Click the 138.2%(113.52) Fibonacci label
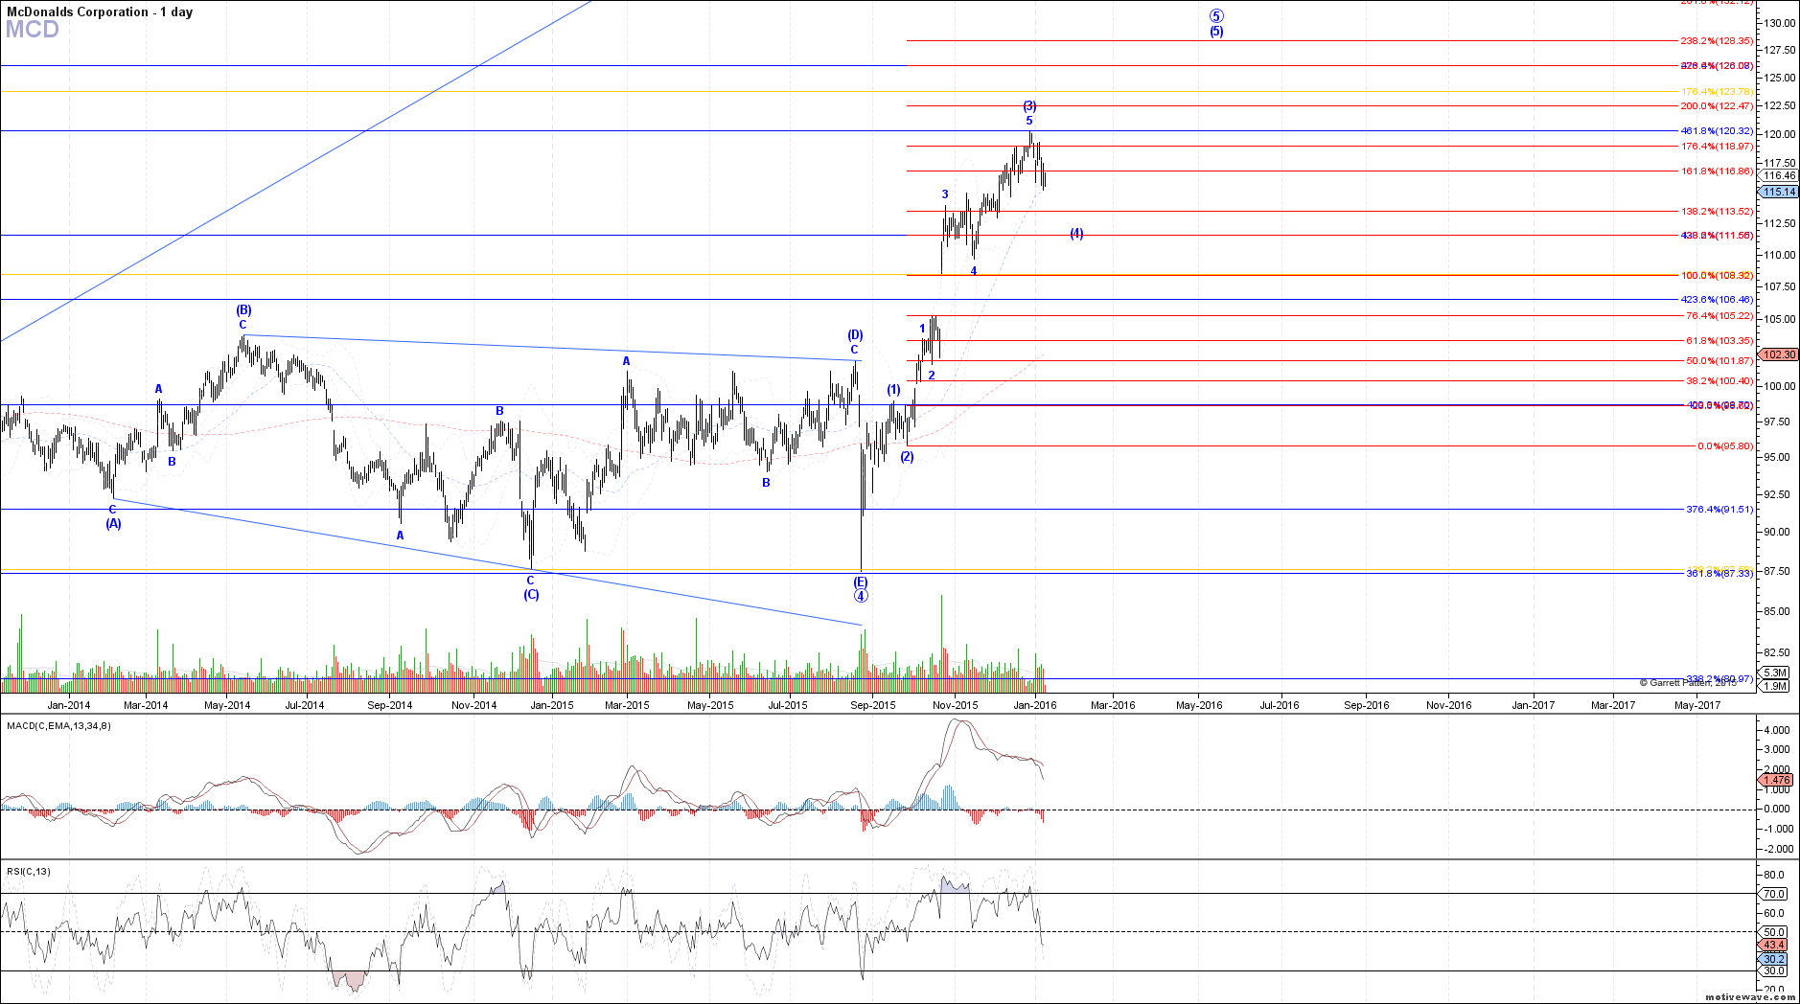The height and width of the screenshot is (1004, 1800). (1717, 212)
